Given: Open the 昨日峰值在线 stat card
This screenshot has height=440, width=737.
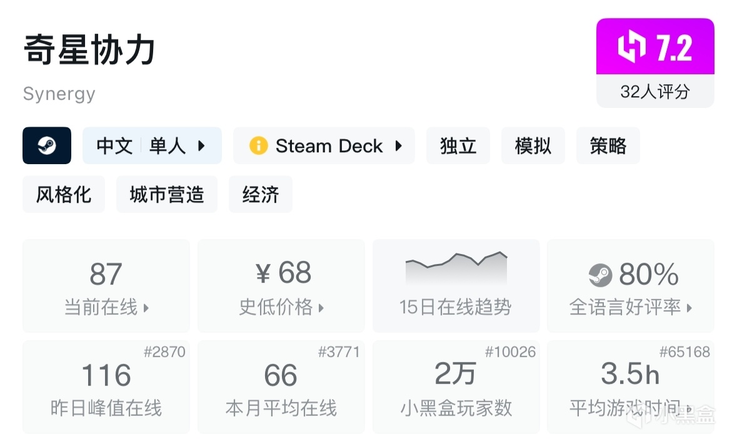Looking at the screenshot, I should coord(106,387).
